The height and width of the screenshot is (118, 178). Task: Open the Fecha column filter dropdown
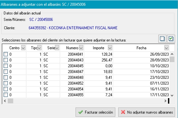[x=166, y=48]
